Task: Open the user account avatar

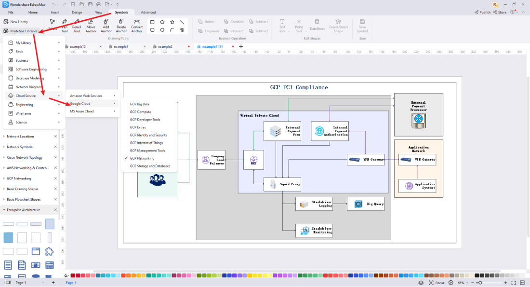Action: pyautogui.click(x=495, y=4)
